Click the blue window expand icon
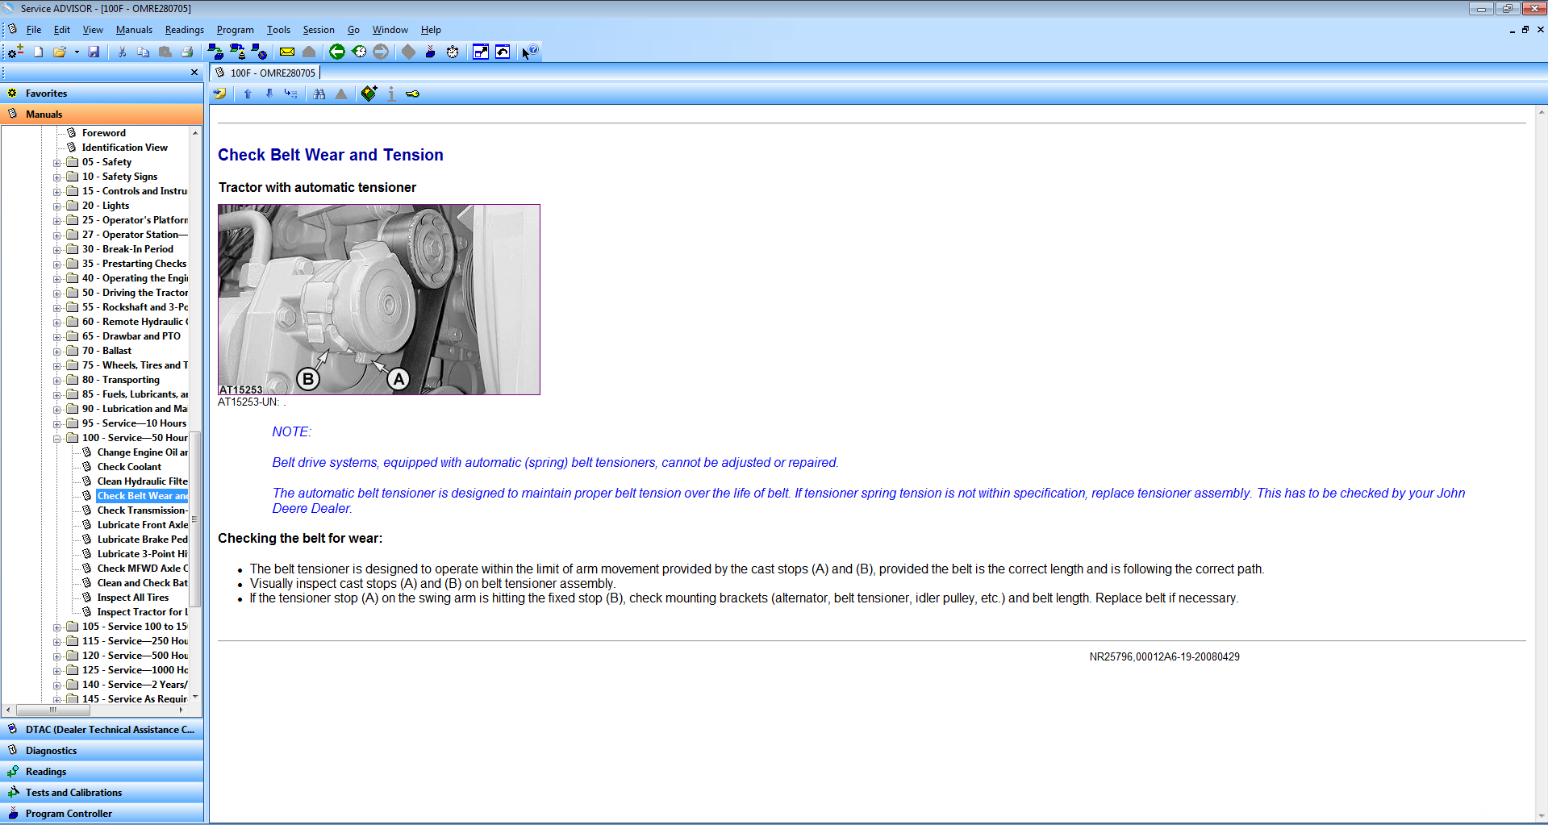 (481, 52)
